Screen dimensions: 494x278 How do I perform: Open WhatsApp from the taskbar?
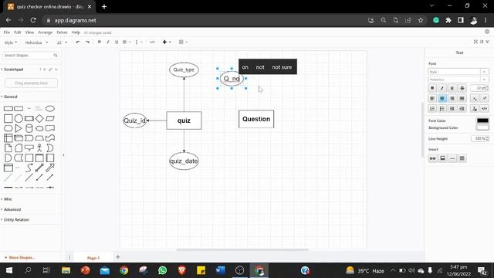click(163, 270)
